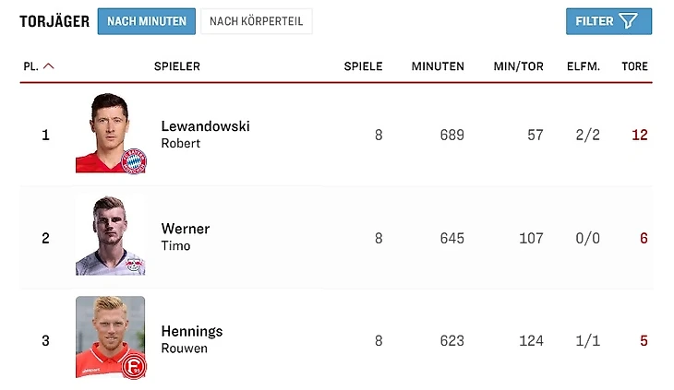Sort by Elfm. column header
The width and height of the screenshot is (674, 390).
coord(584,66)
